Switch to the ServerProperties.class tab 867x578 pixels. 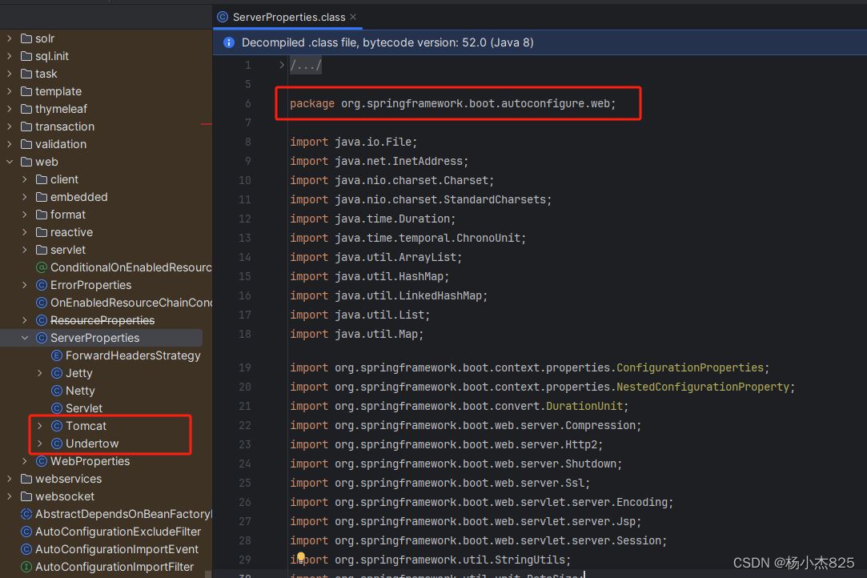(x=289, y=17)
